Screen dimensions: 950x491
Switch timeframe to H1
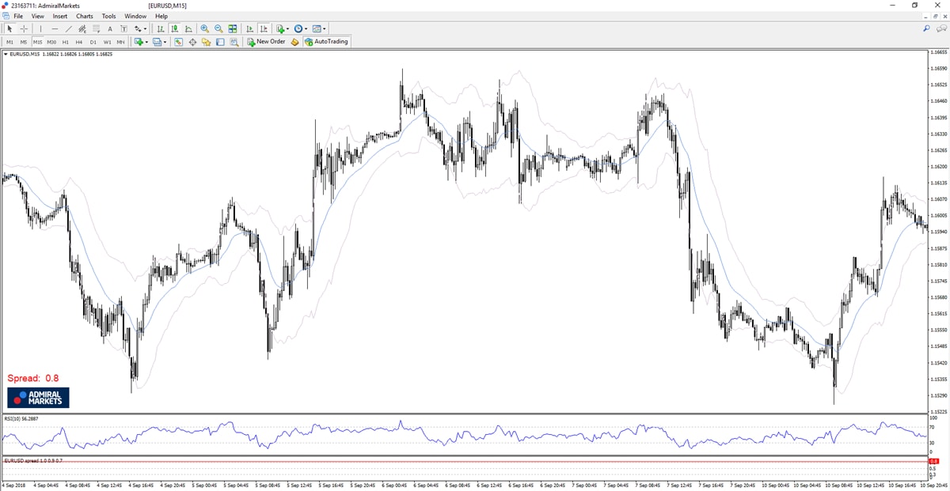coord(66,42)
